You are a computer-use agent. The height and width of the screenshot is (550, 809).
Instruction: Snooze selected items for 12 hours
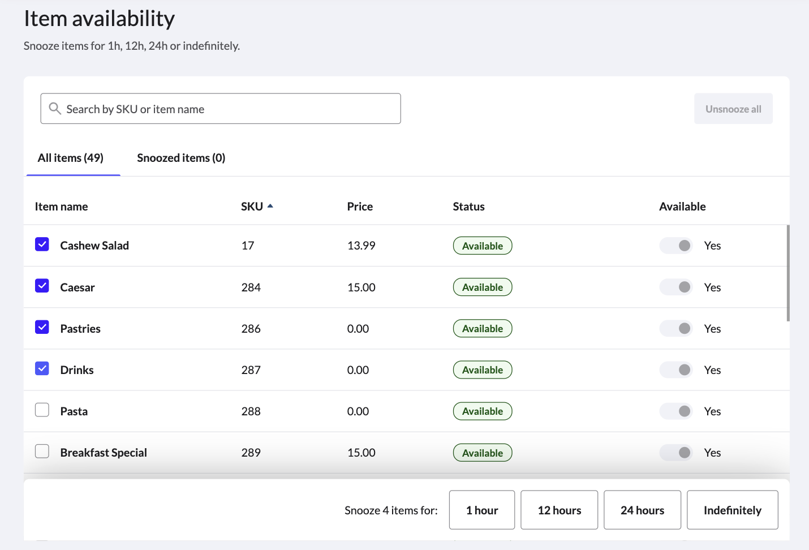(x=559, y=510)
